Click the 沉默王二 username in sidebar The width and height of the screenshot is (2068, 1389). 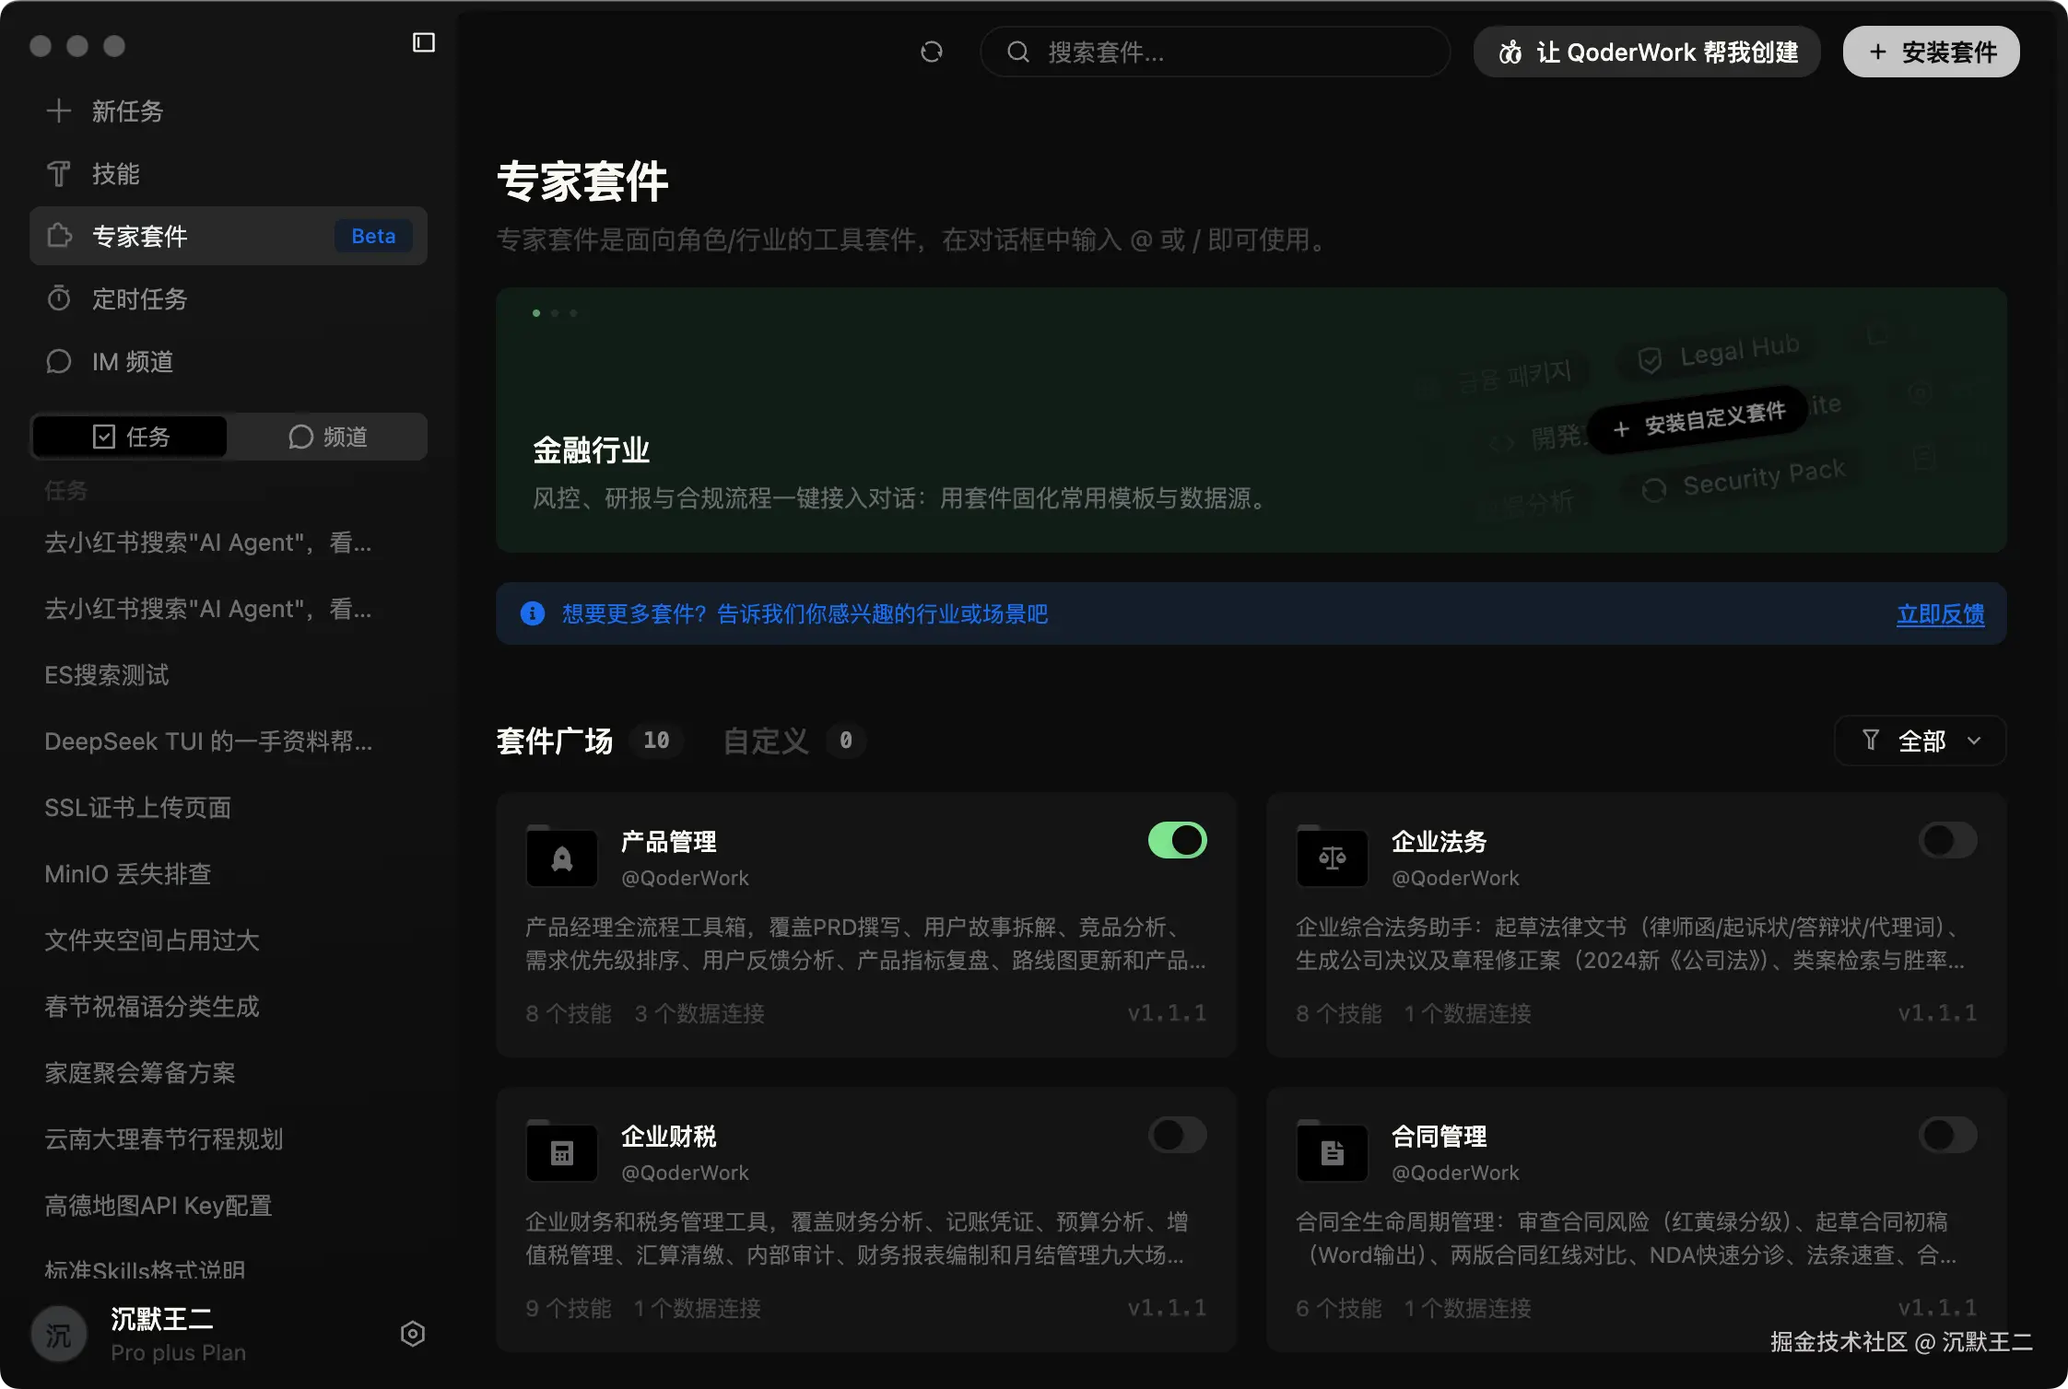[x=162, y=1319]
